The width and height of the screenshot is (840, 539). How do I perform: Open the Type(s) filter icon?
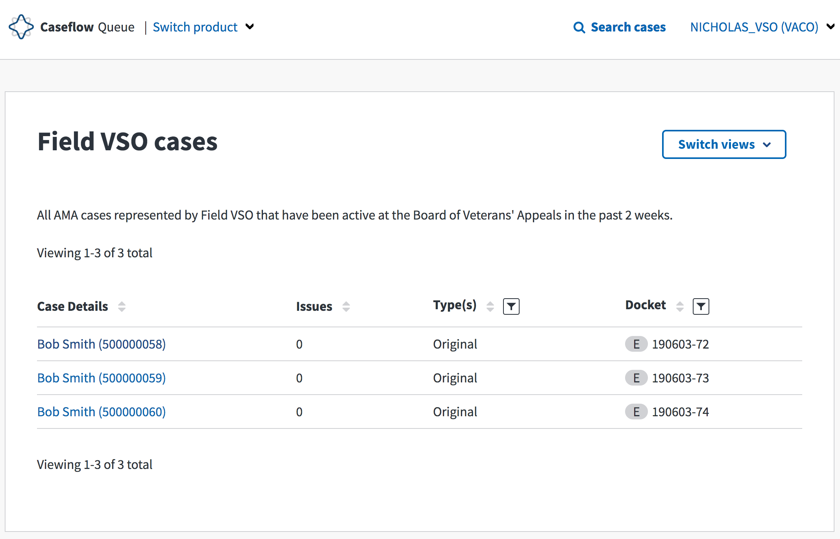pos(511,306)
